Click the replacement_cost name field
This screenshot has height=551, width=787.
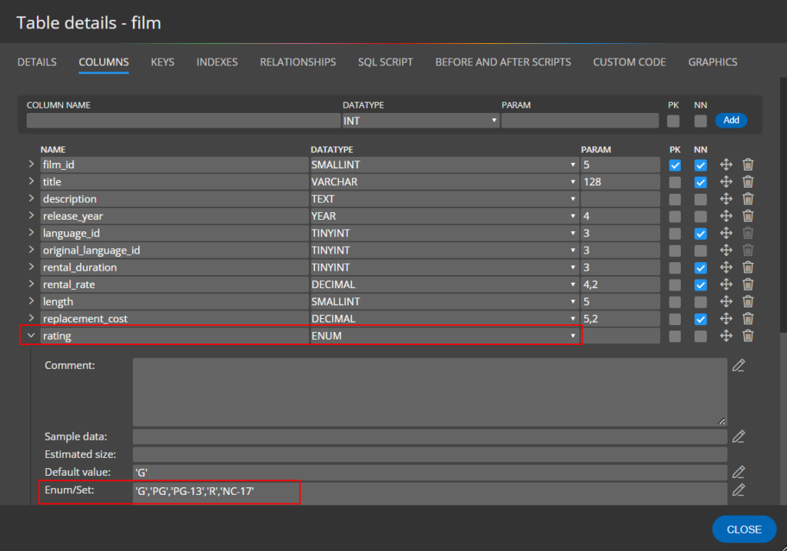(x=174, y=319)
